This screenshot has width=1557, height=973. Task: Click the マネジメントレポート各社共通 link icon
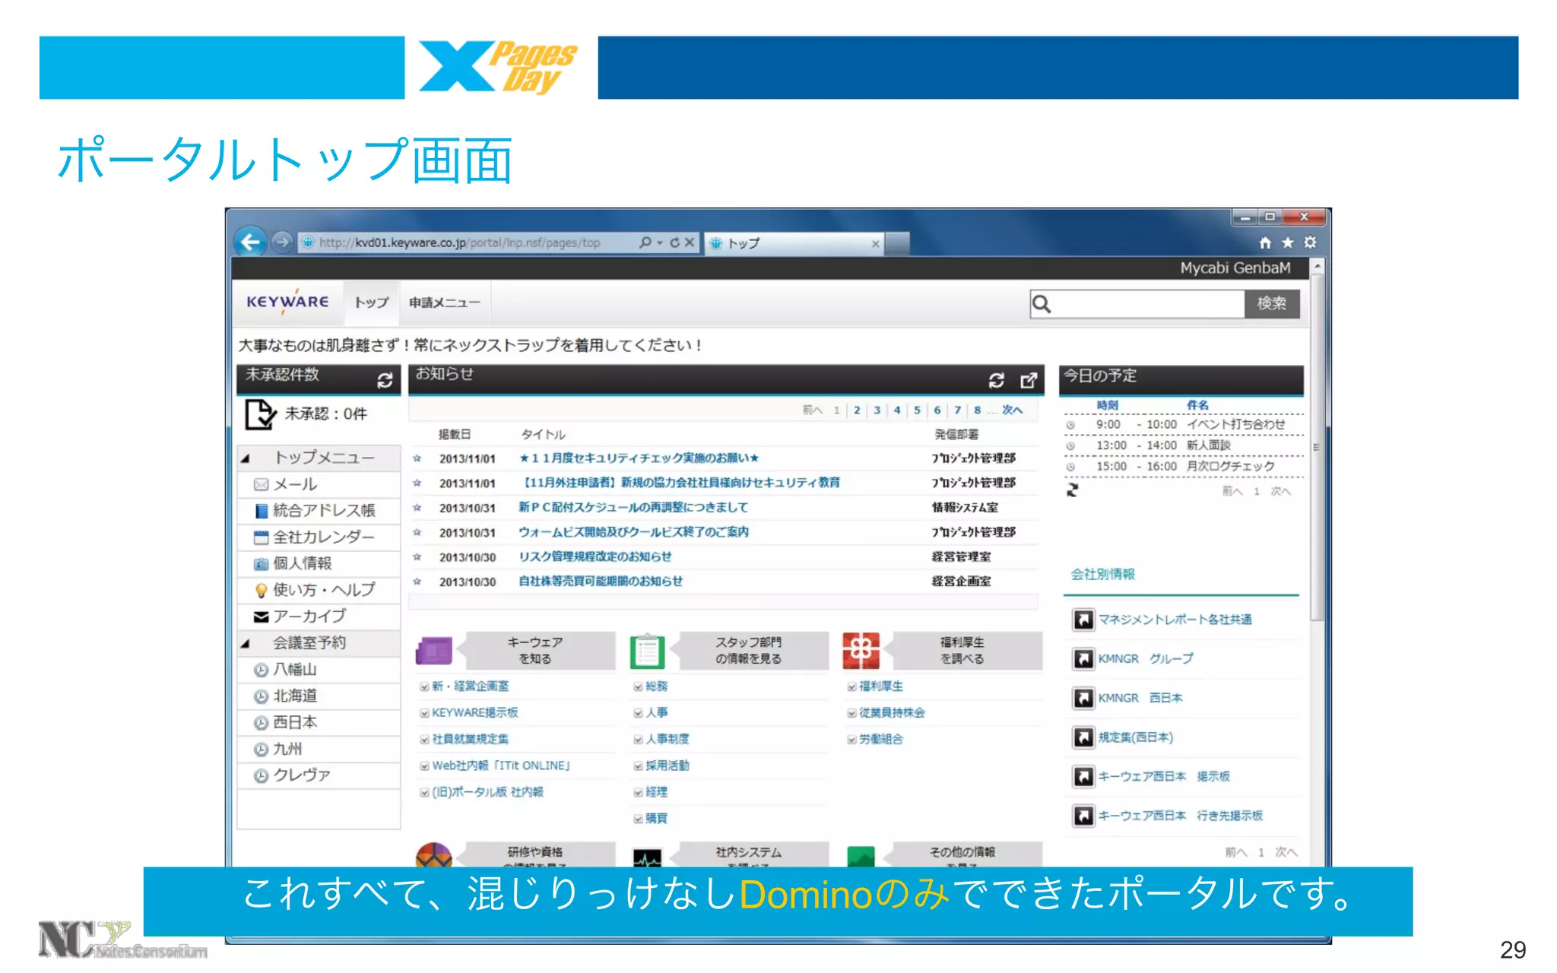coord(1083,620)
